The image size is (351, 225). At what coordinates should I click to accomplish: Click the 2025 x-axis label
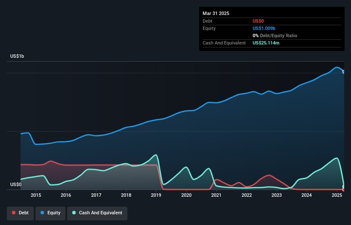coord(337,195)
